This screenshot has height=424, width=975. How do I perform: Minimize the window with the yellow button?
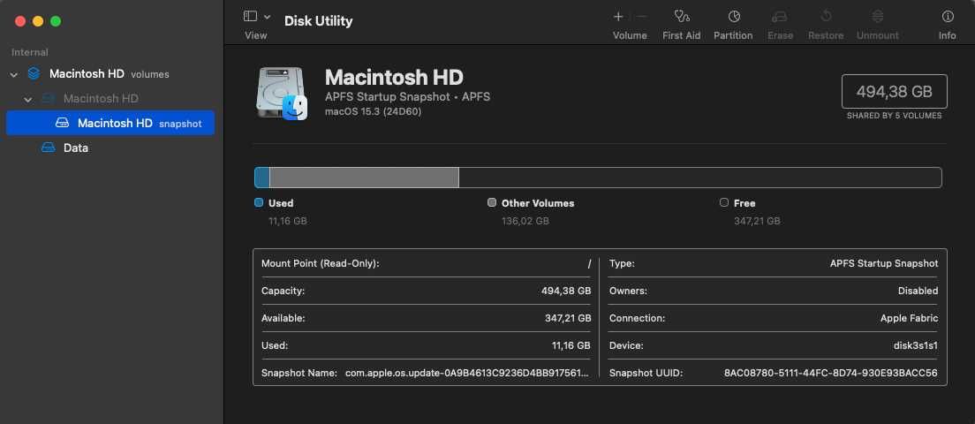coord(38,21)
